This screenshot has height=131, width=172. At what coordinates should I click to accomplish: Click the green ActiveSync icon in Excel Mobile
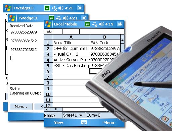(87, 24)
